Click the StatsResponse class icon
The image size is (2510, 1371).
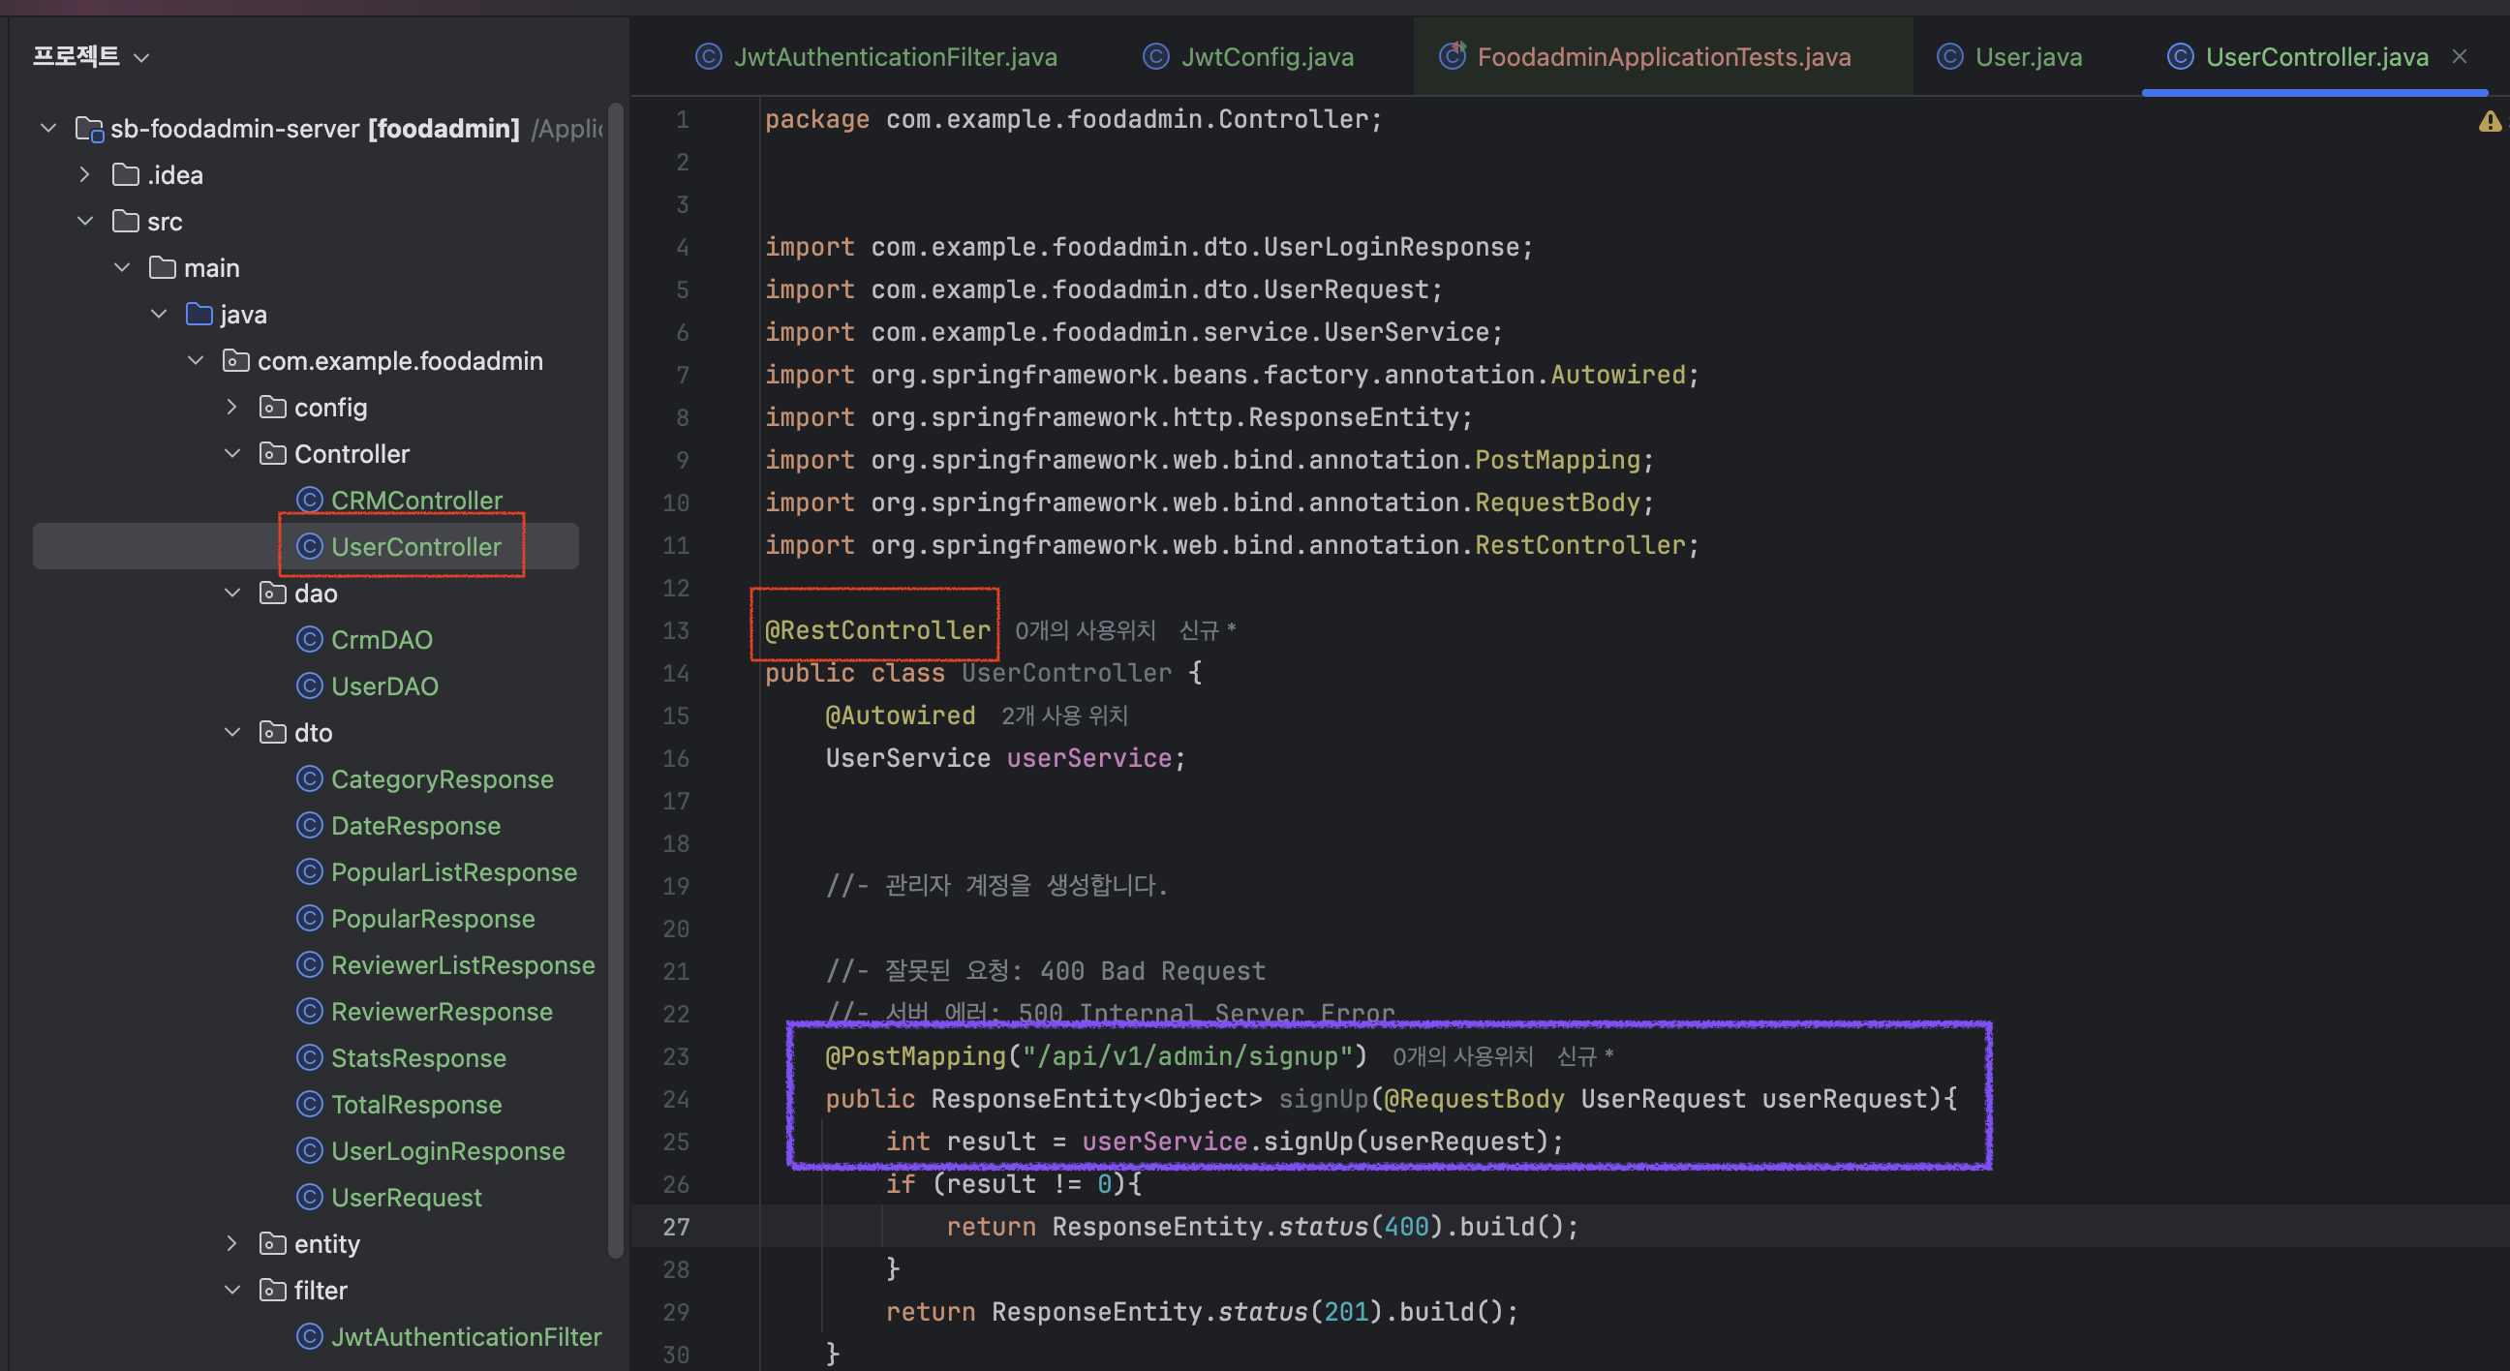point(309,1057)
